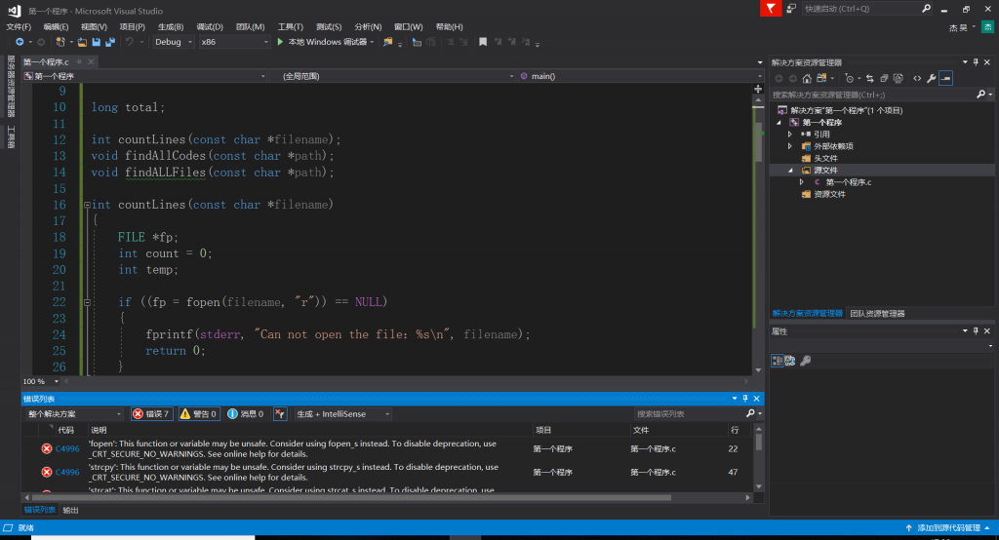Sort the error list by the 说明 column

click(x=99, y=431)
